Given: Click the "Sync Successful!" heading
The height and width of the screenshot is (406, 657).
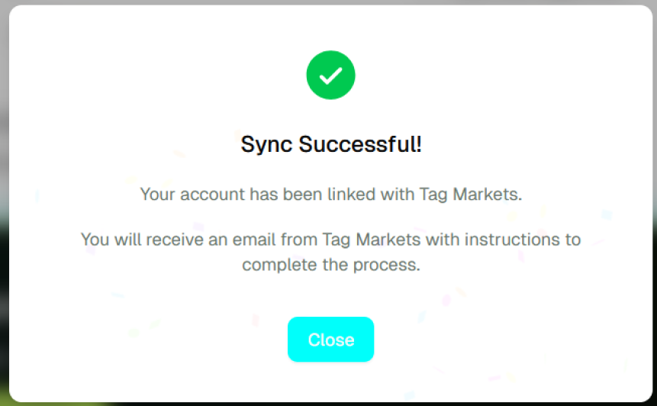Looking at the screenshot, I should click(x=331, y=144).
